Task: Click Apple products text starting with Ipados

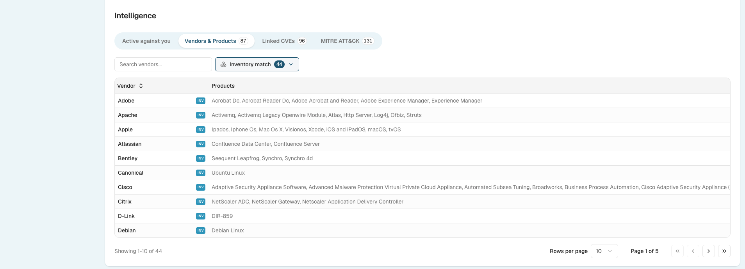Action: [x=306, y=129]
